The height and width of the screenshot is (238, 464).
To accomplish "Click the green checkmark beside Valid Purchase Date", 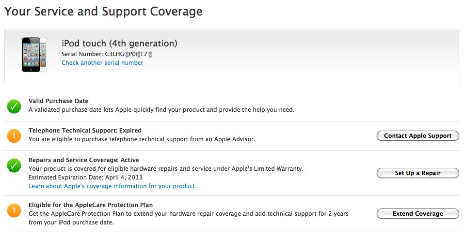I will point(14,106).
